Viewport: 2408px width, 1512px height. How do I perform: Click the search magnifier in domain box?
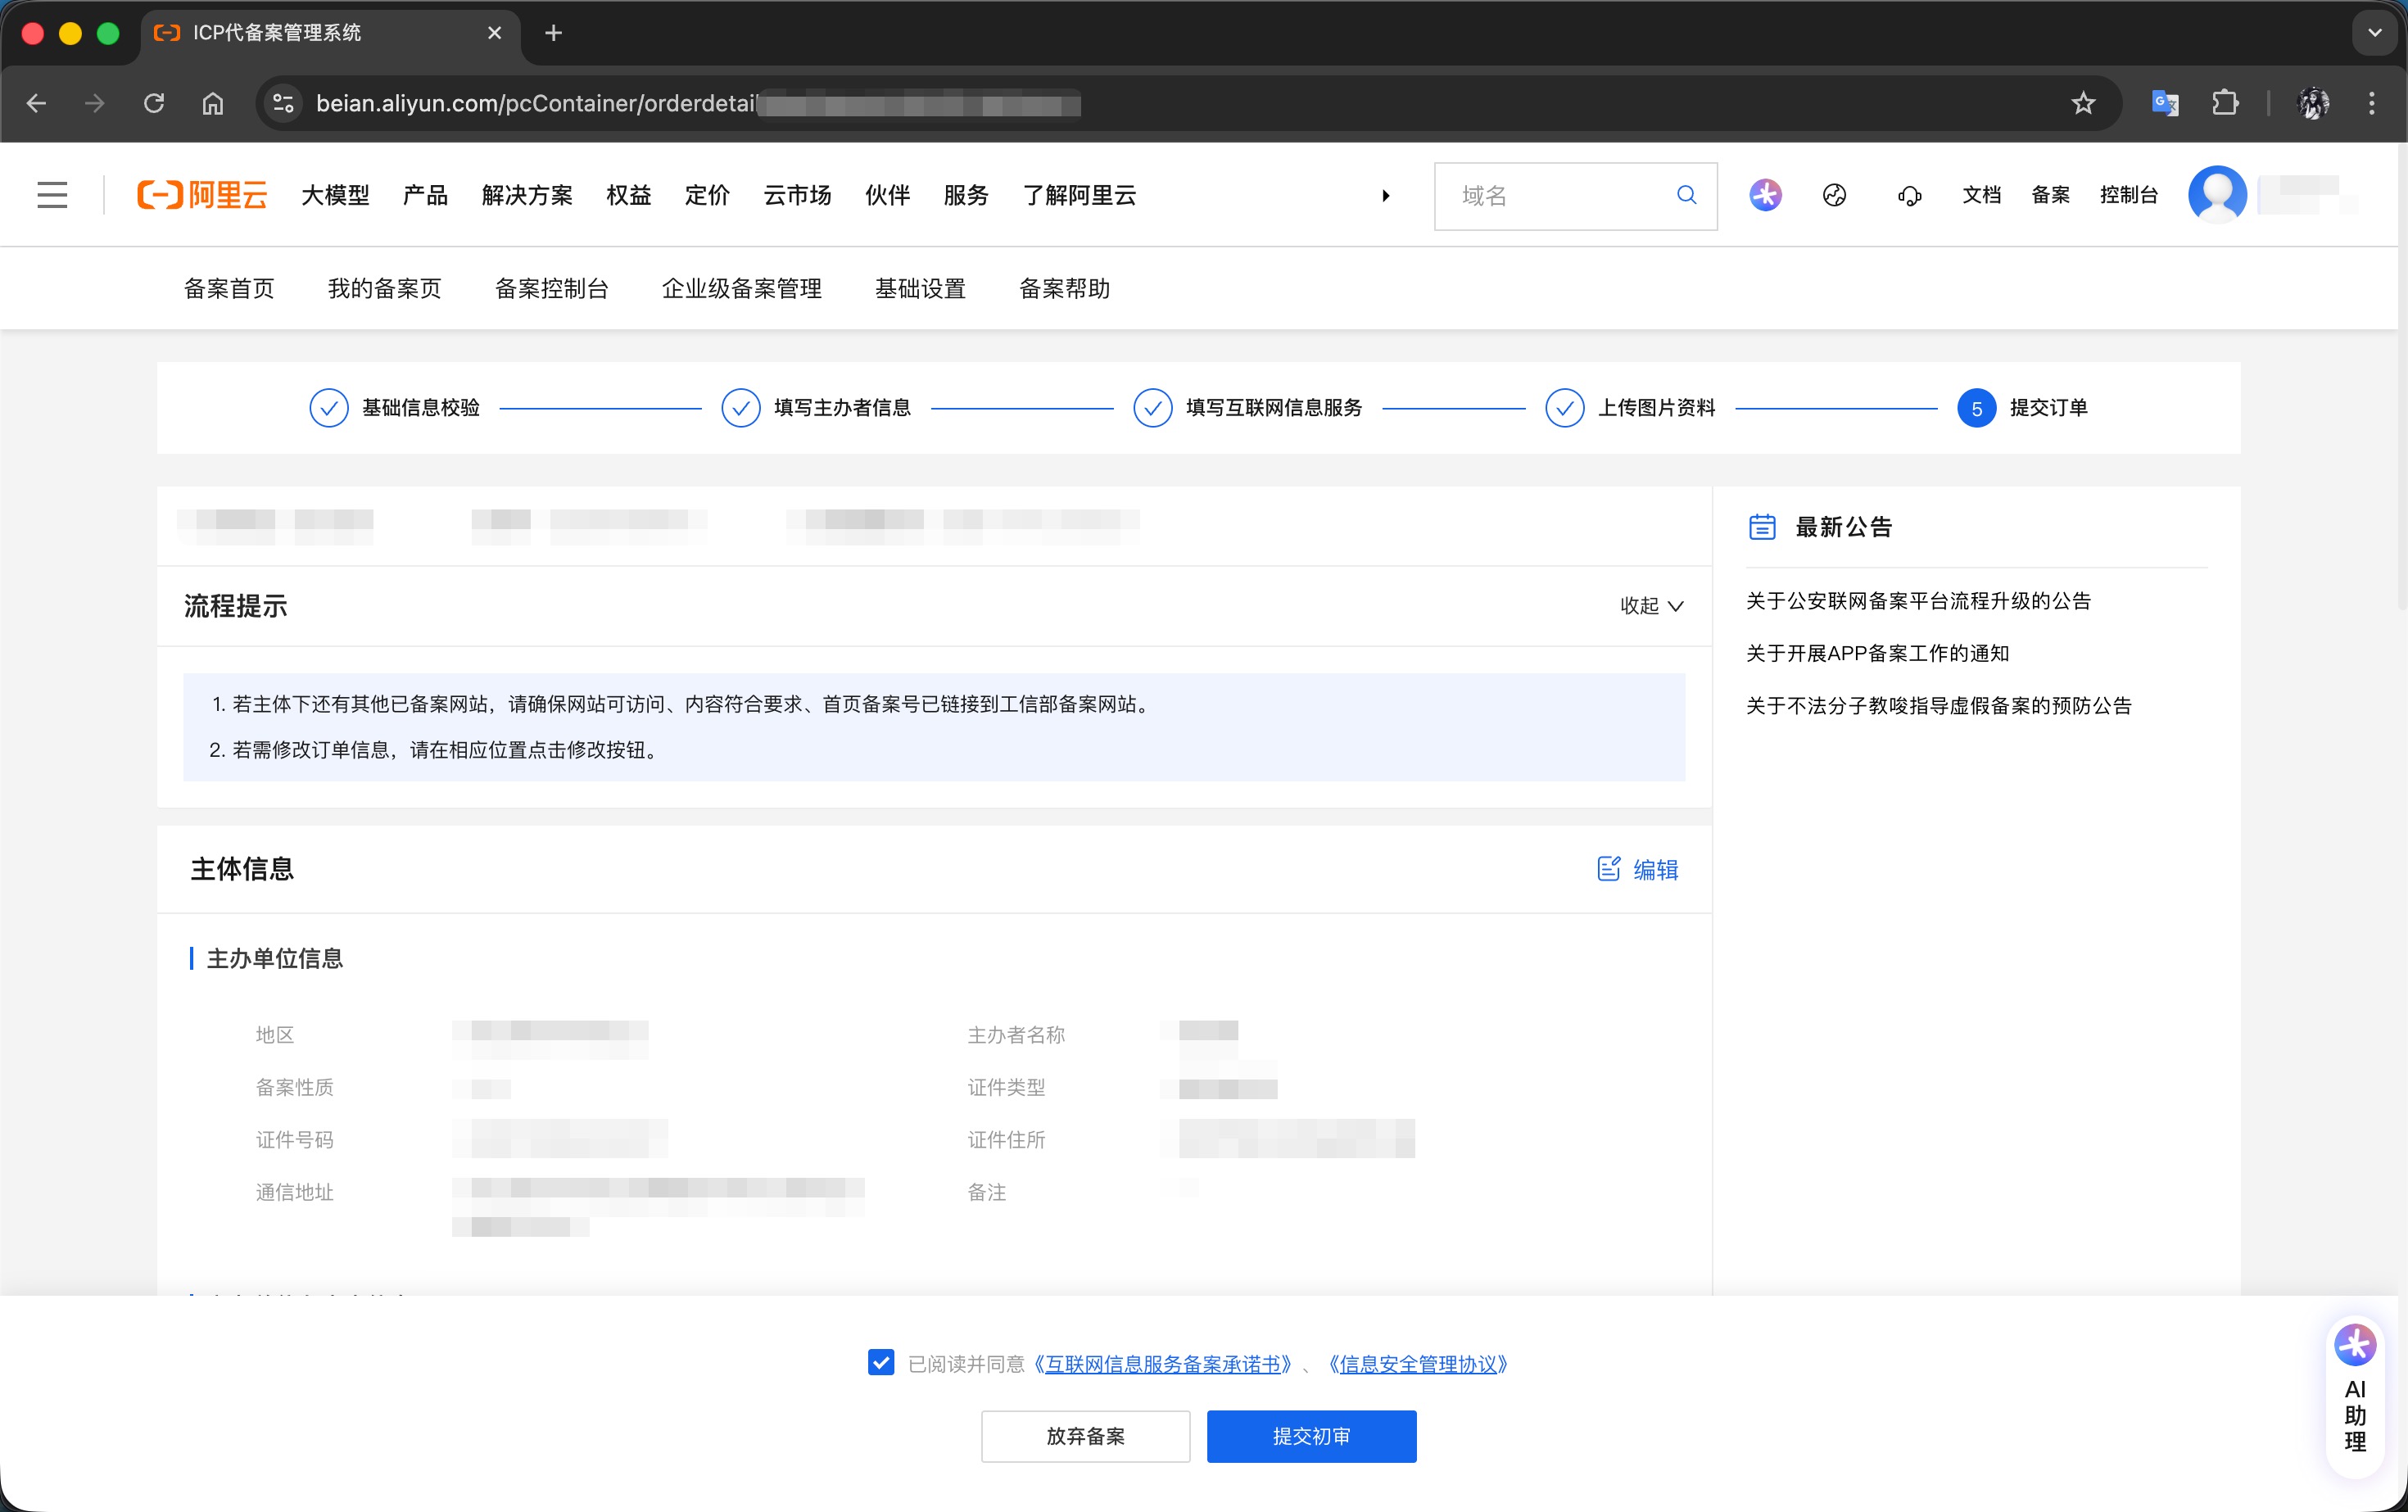point(1686,195)
